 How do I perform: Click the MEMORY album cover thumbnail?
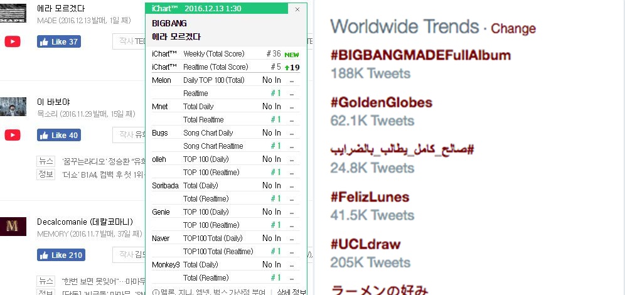coord(13,227)
